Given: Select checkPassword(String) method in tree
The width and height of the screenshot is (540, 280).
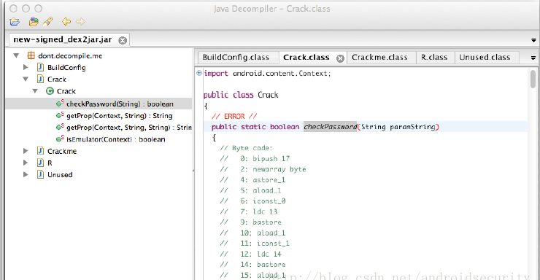Looking at the screenshot, I should coord(120,104).
